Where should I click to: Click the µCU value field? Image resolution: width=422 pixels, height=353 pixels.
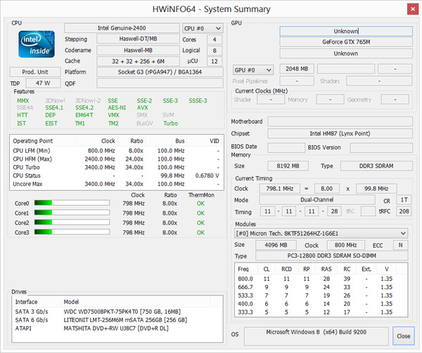click(215, 61)
